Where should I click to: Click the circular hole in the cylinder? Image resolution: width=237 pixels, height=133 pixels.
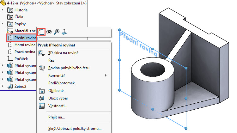coord(153,70)
